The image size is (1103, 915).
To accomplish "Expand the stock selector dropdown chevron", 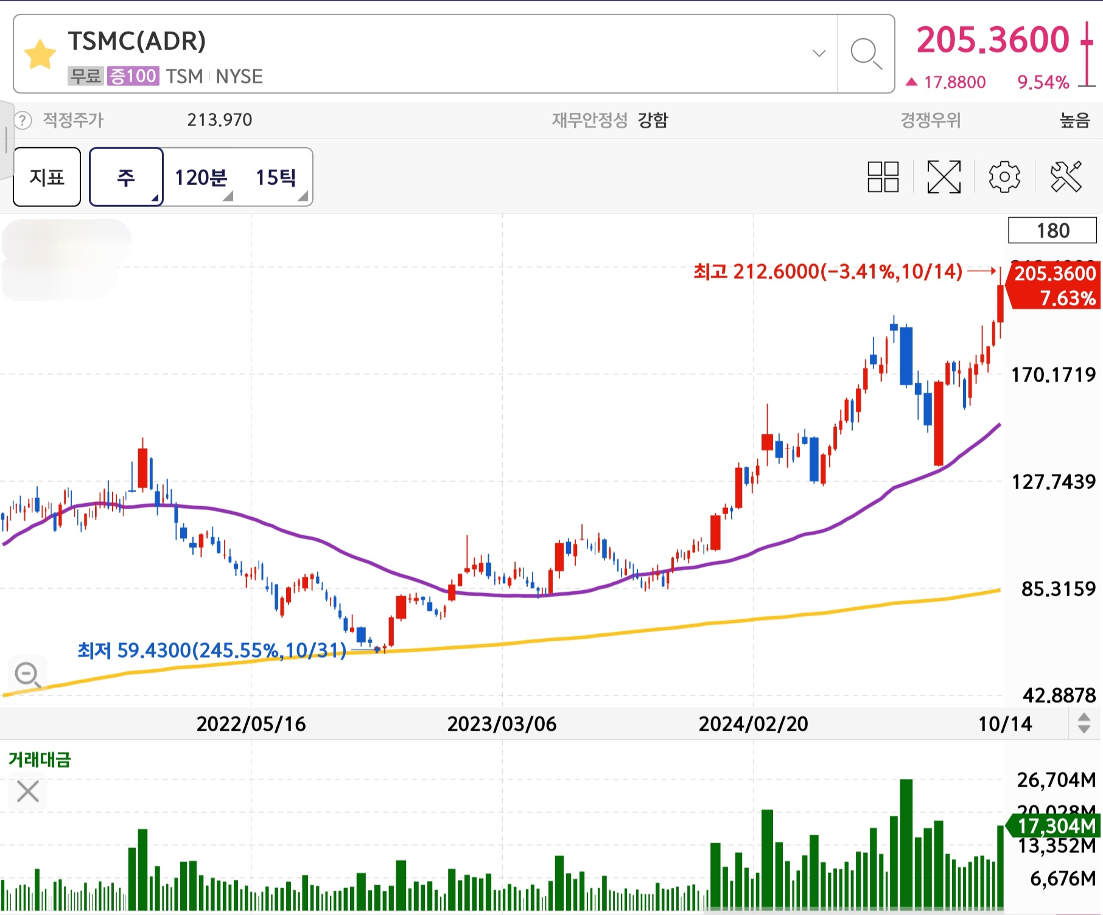I will (819, 53).
